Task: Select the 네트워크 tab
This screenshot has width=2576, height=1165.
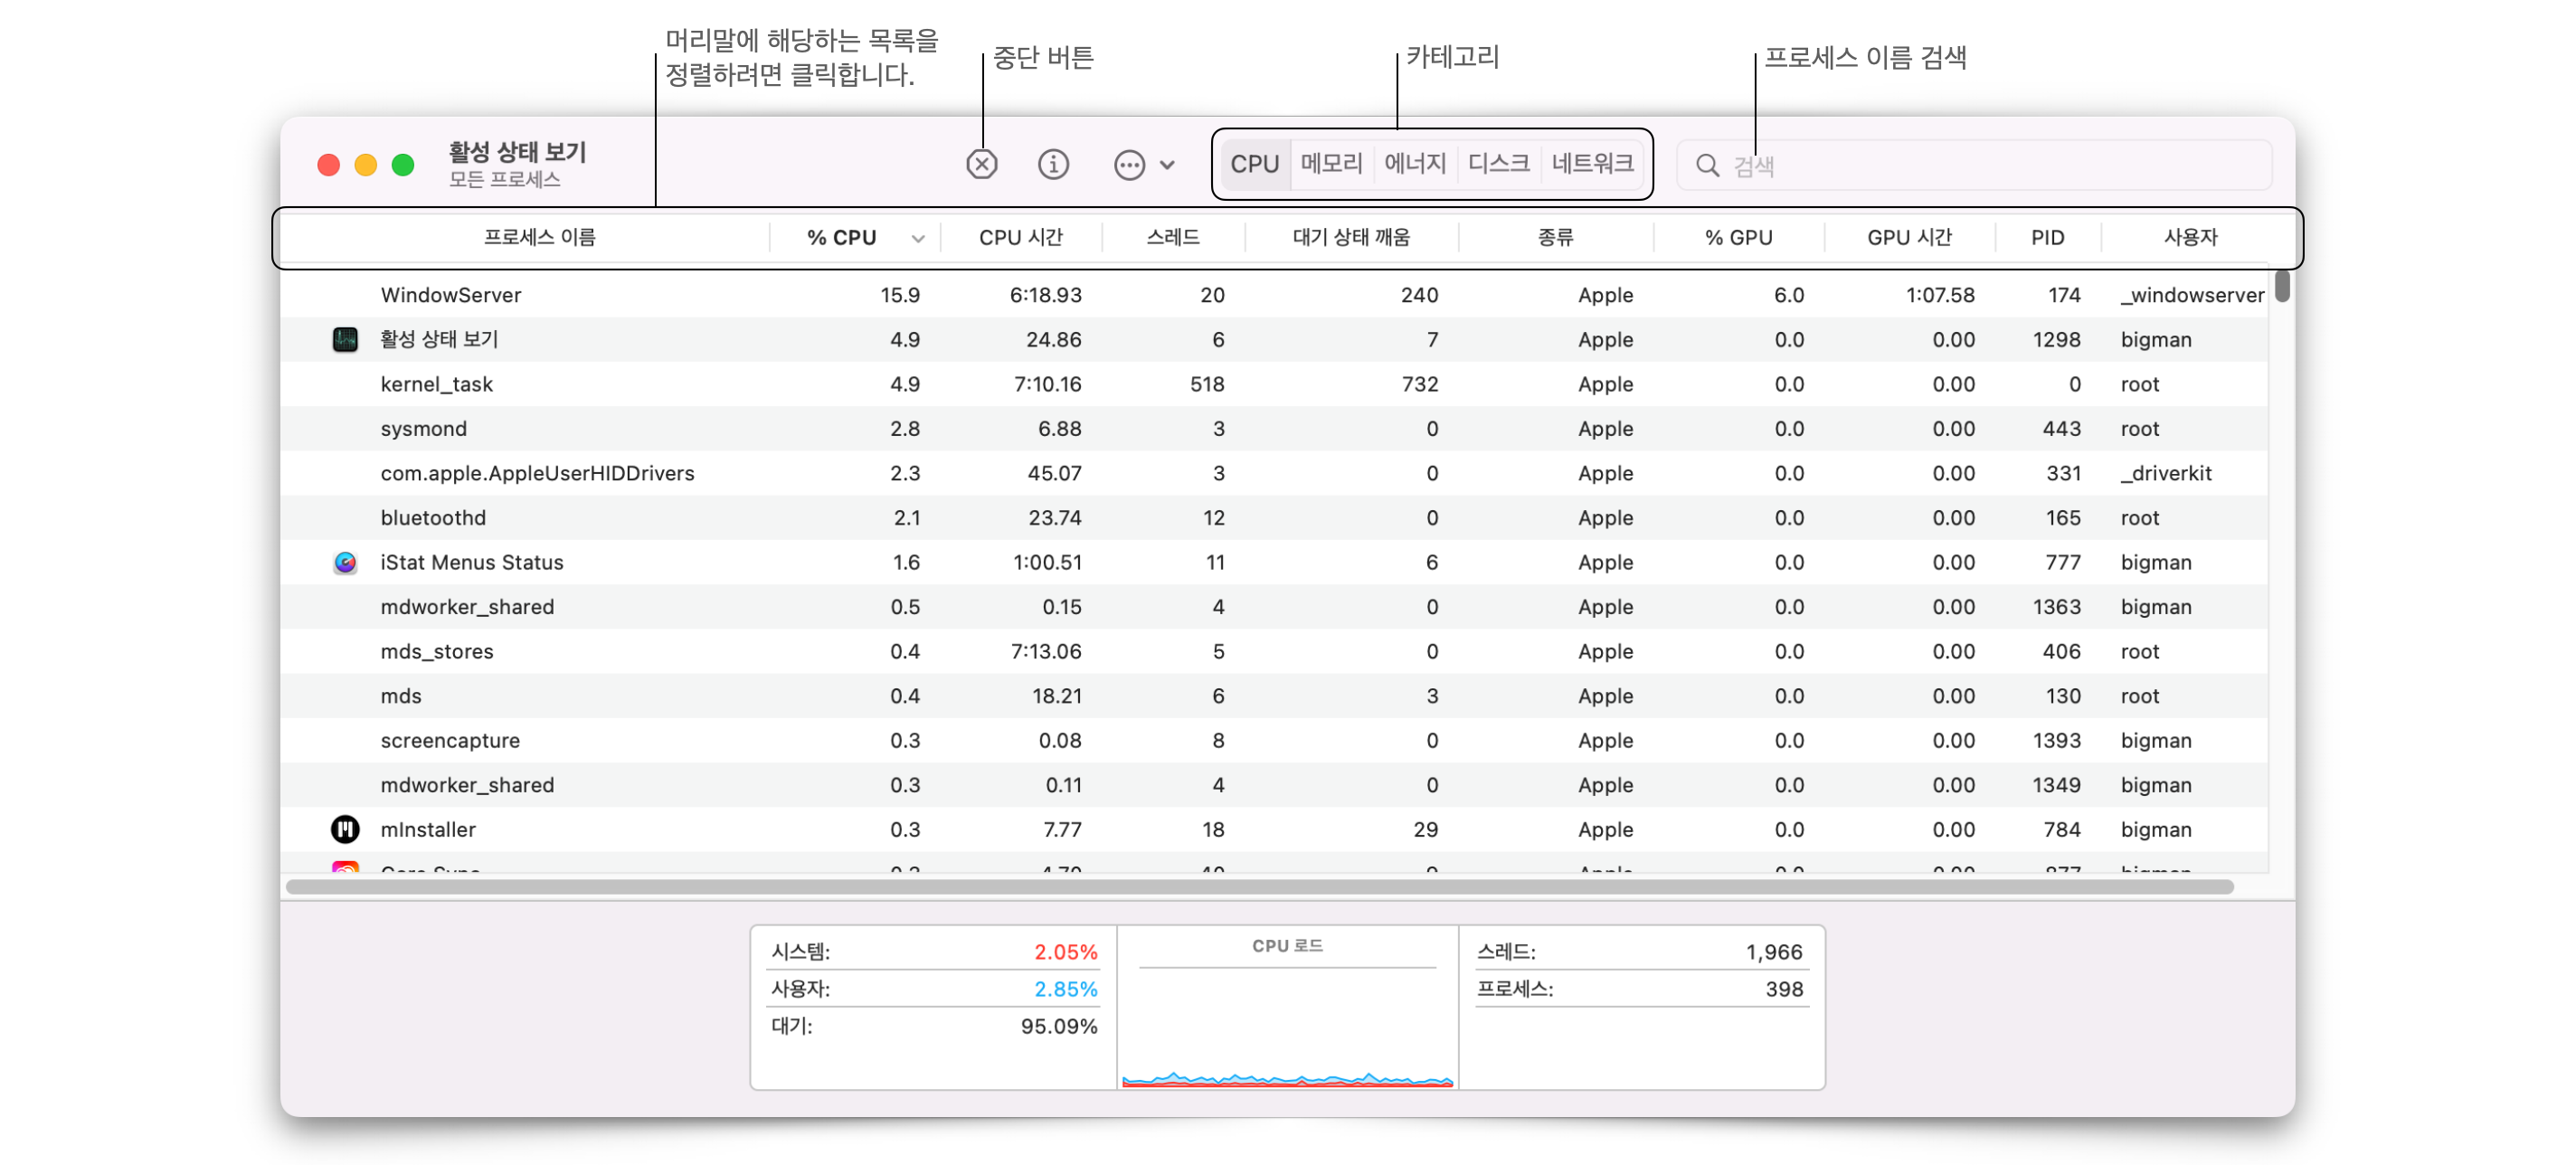Action: tap(1591, 163)
